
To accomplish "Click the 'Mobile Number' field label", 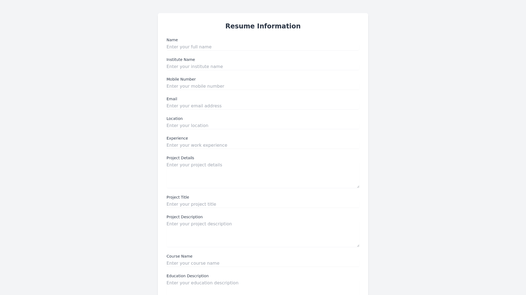I will click(181, 79).
